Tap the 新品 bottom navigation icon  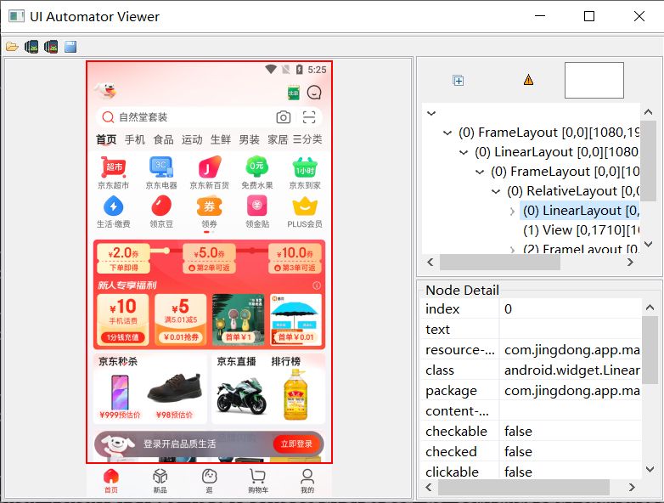[160, 481]
